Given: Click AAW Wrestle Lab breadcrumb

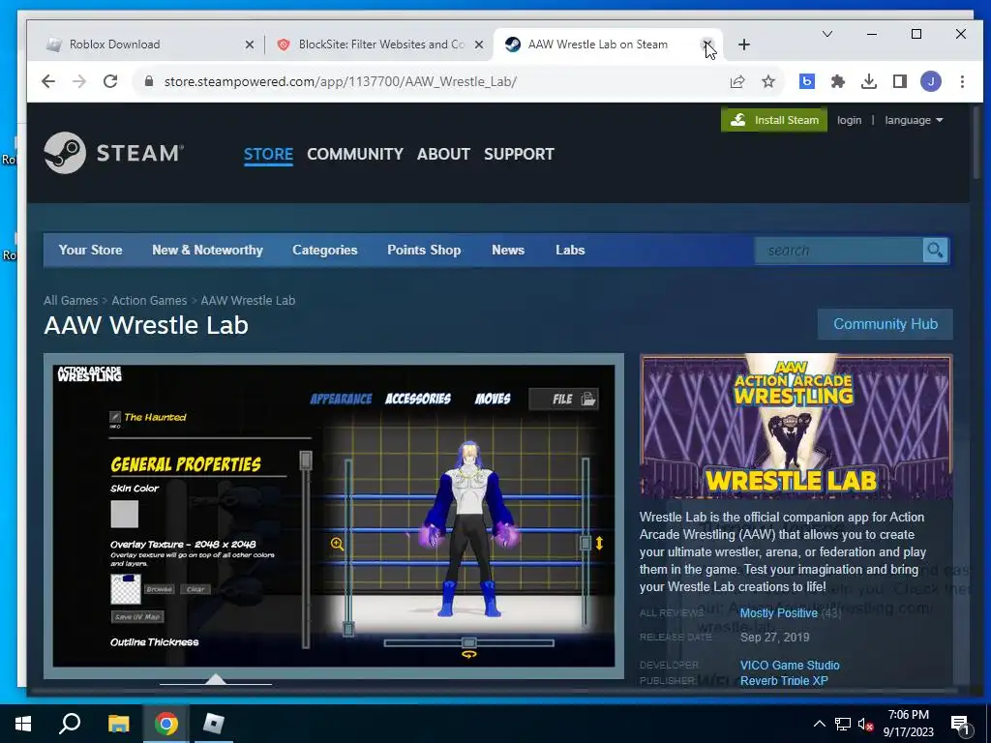Looking at the screenshot, I should (248, 301).
